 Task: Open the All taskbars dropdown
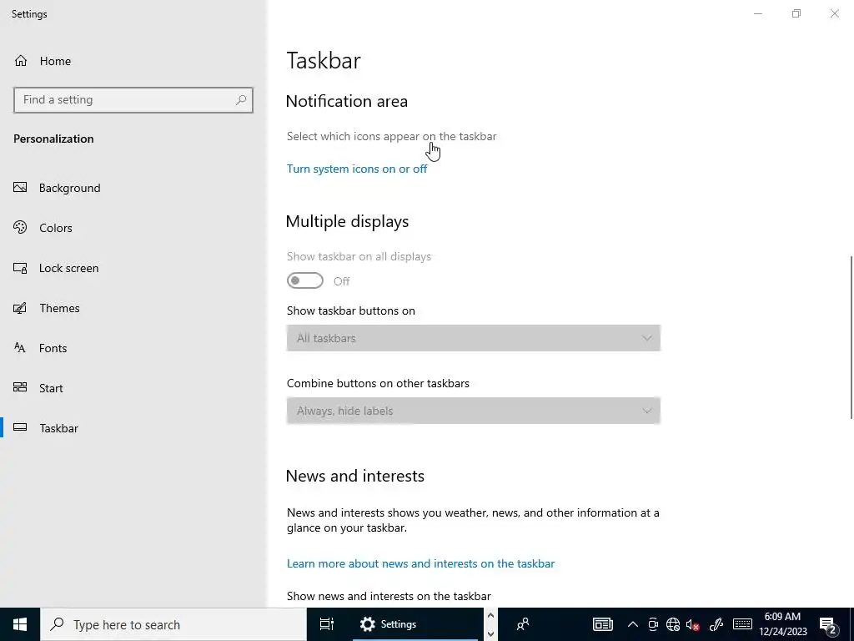pyautogui.click(x=474, y=338)
